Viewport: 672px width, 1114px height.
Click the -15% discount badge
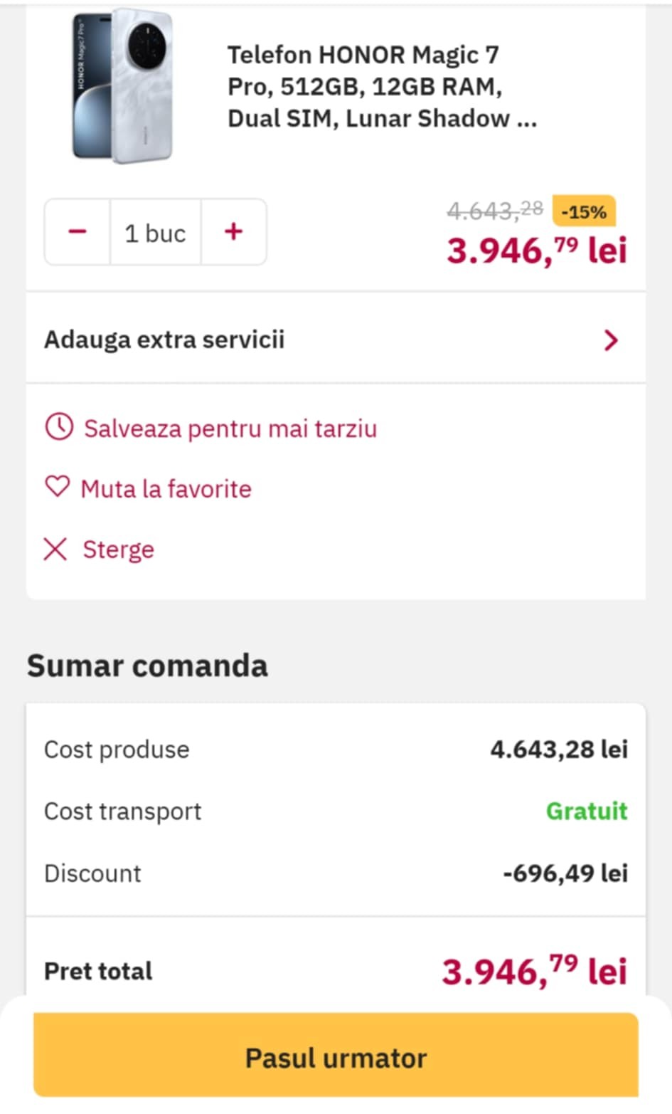tap(584, 212)
